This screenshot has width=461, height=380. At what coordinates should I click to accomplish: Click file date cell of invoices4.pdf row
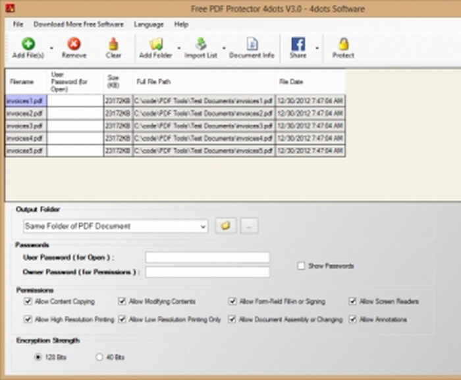click(x=310, y=138)
